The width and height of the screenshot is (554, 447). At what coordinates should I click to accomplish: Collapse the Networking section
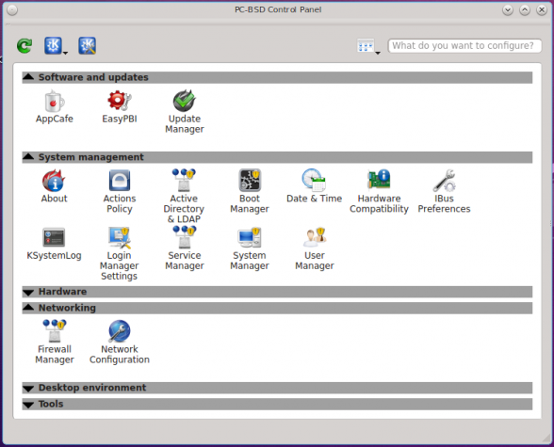click(277, 308)
